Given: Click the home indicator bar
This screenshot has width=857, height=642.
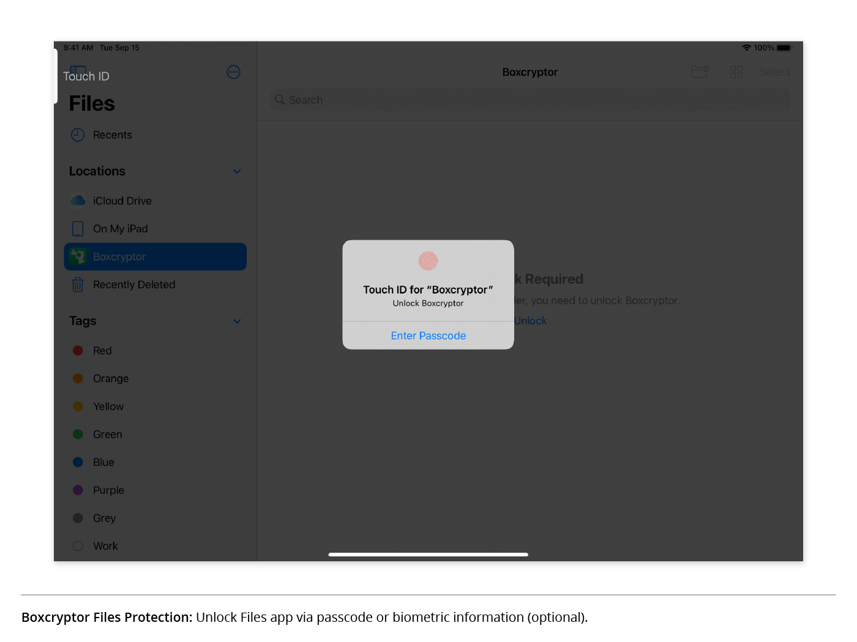Looking at the screenshot, I should point(428,555).
